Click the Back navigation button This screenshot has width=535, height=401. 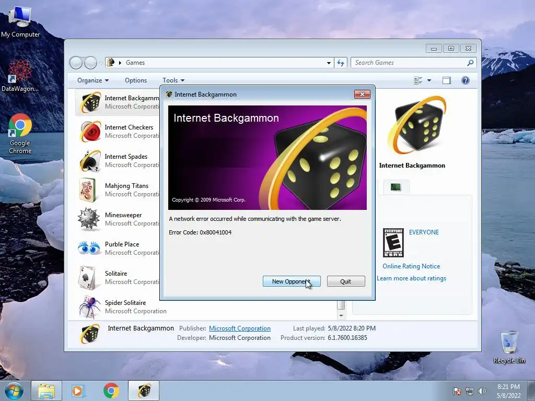[x=76, y=63]
